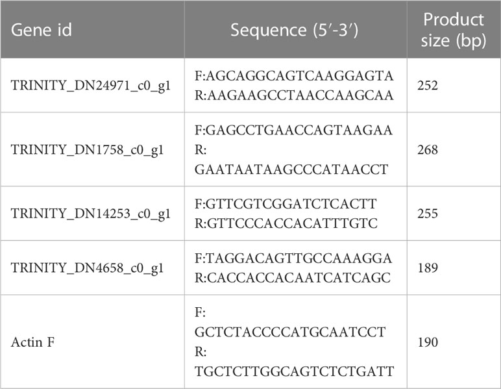501x389 pixels.
Task: Click the product size value 190
Action: (x=428, y=342)
